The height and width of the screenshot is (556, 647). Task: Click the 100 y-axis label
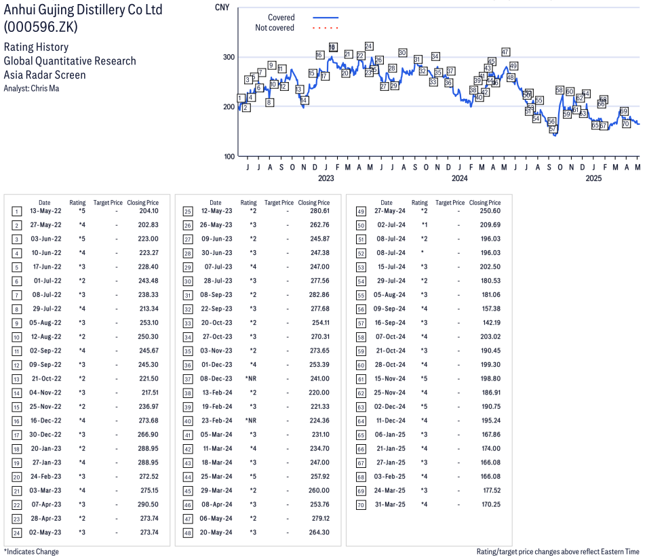229,157
